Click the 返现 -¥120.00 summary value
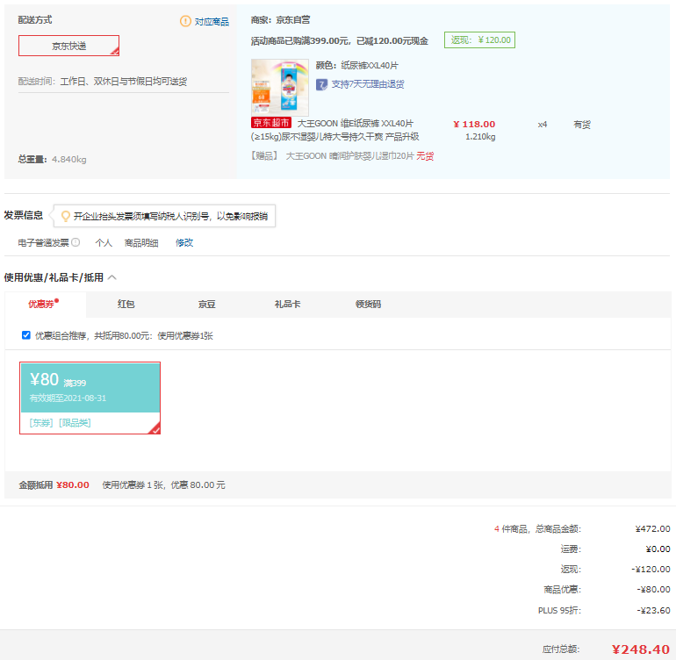The height and width of the screenshot is (660, 676). coord(651,570)
